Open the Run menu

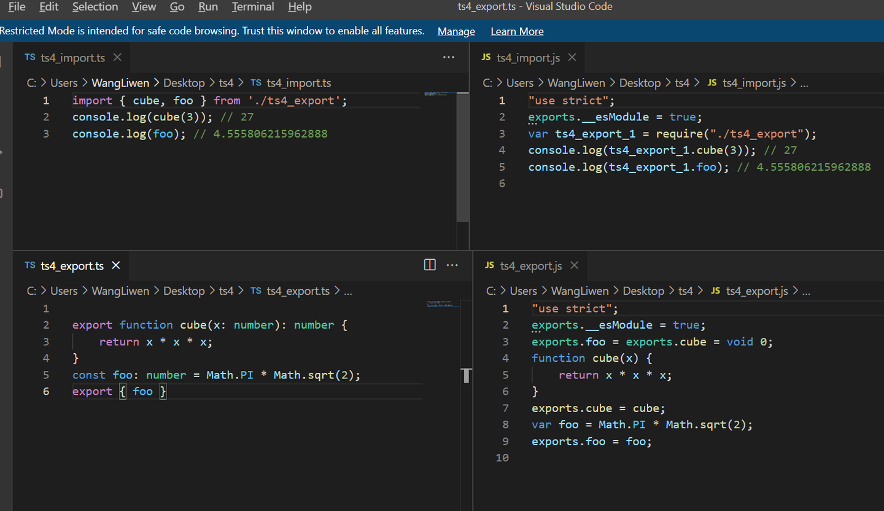coord(208,7)
